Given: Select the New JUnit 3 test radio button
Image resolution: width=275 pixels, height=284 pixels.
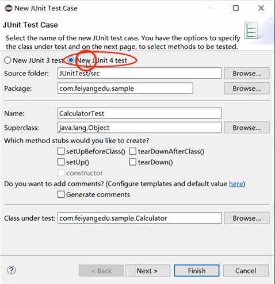Looking at the screenshot, I should pos(7,60).
